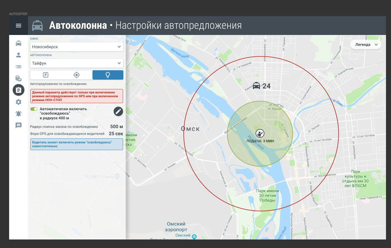Expand the Легенда dropdown on map

[x=366, y=45]
